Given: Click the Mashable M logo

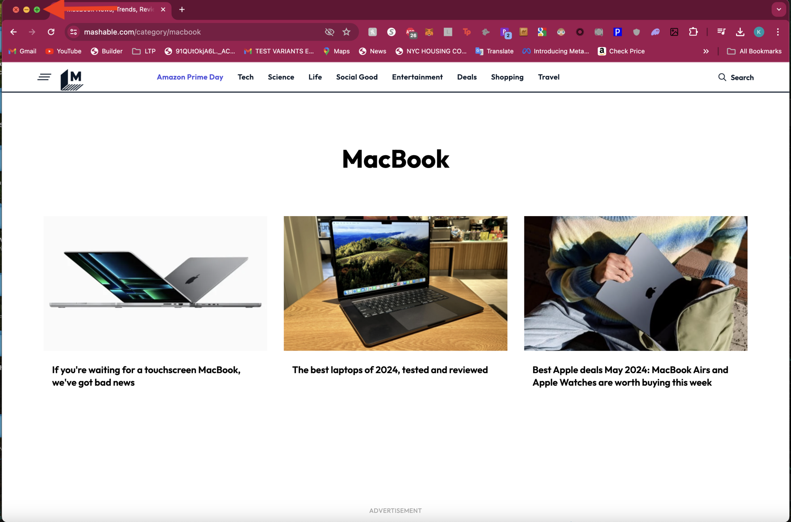Looking at the screenshot, I should pos(72,80).
